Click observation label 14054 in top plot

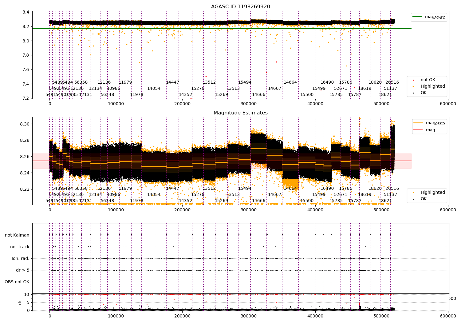tap(154, 89)
